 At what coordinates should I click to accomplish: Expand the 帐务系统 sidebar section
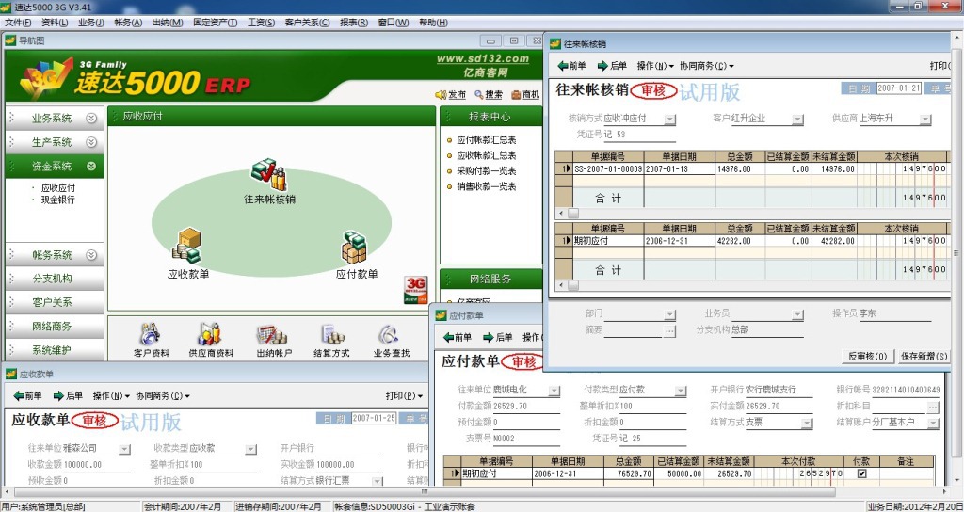coord(91,254)
